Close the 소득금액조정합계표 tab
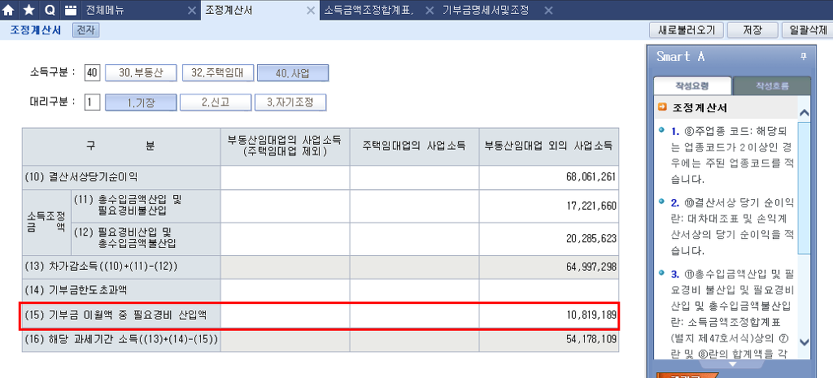 pyautogui.click(x=430, y=10)
